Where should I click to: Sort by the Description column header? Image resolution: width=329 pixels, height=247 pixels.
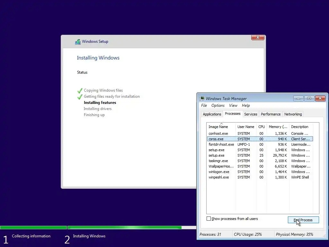(301, 127)
